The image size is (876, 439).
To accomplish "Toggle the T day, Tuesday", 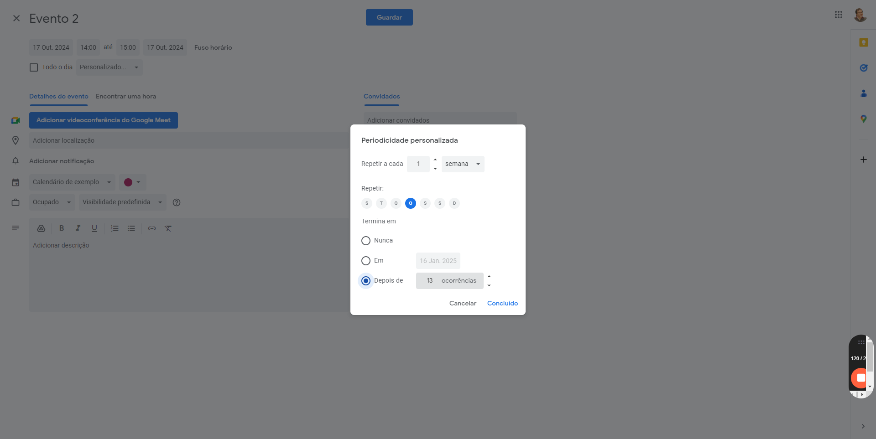I will [x=381, y=203].
